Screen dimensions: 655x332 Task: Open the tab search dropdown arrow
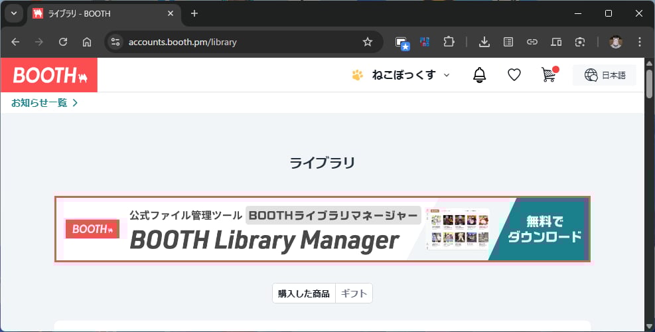coord(14,13)
